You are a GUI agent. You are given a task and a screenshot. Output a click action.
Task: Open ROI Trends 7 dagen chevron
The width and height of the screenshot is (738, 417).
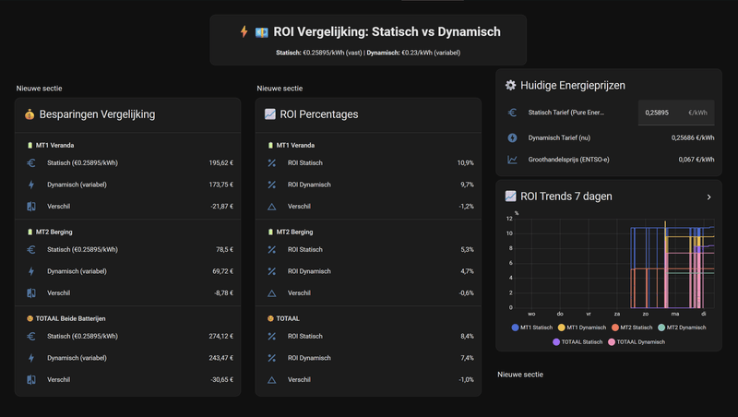[708, 197]
